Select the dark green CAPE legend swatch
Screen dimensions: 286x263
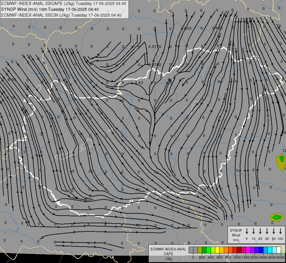[x=204, y=250]
